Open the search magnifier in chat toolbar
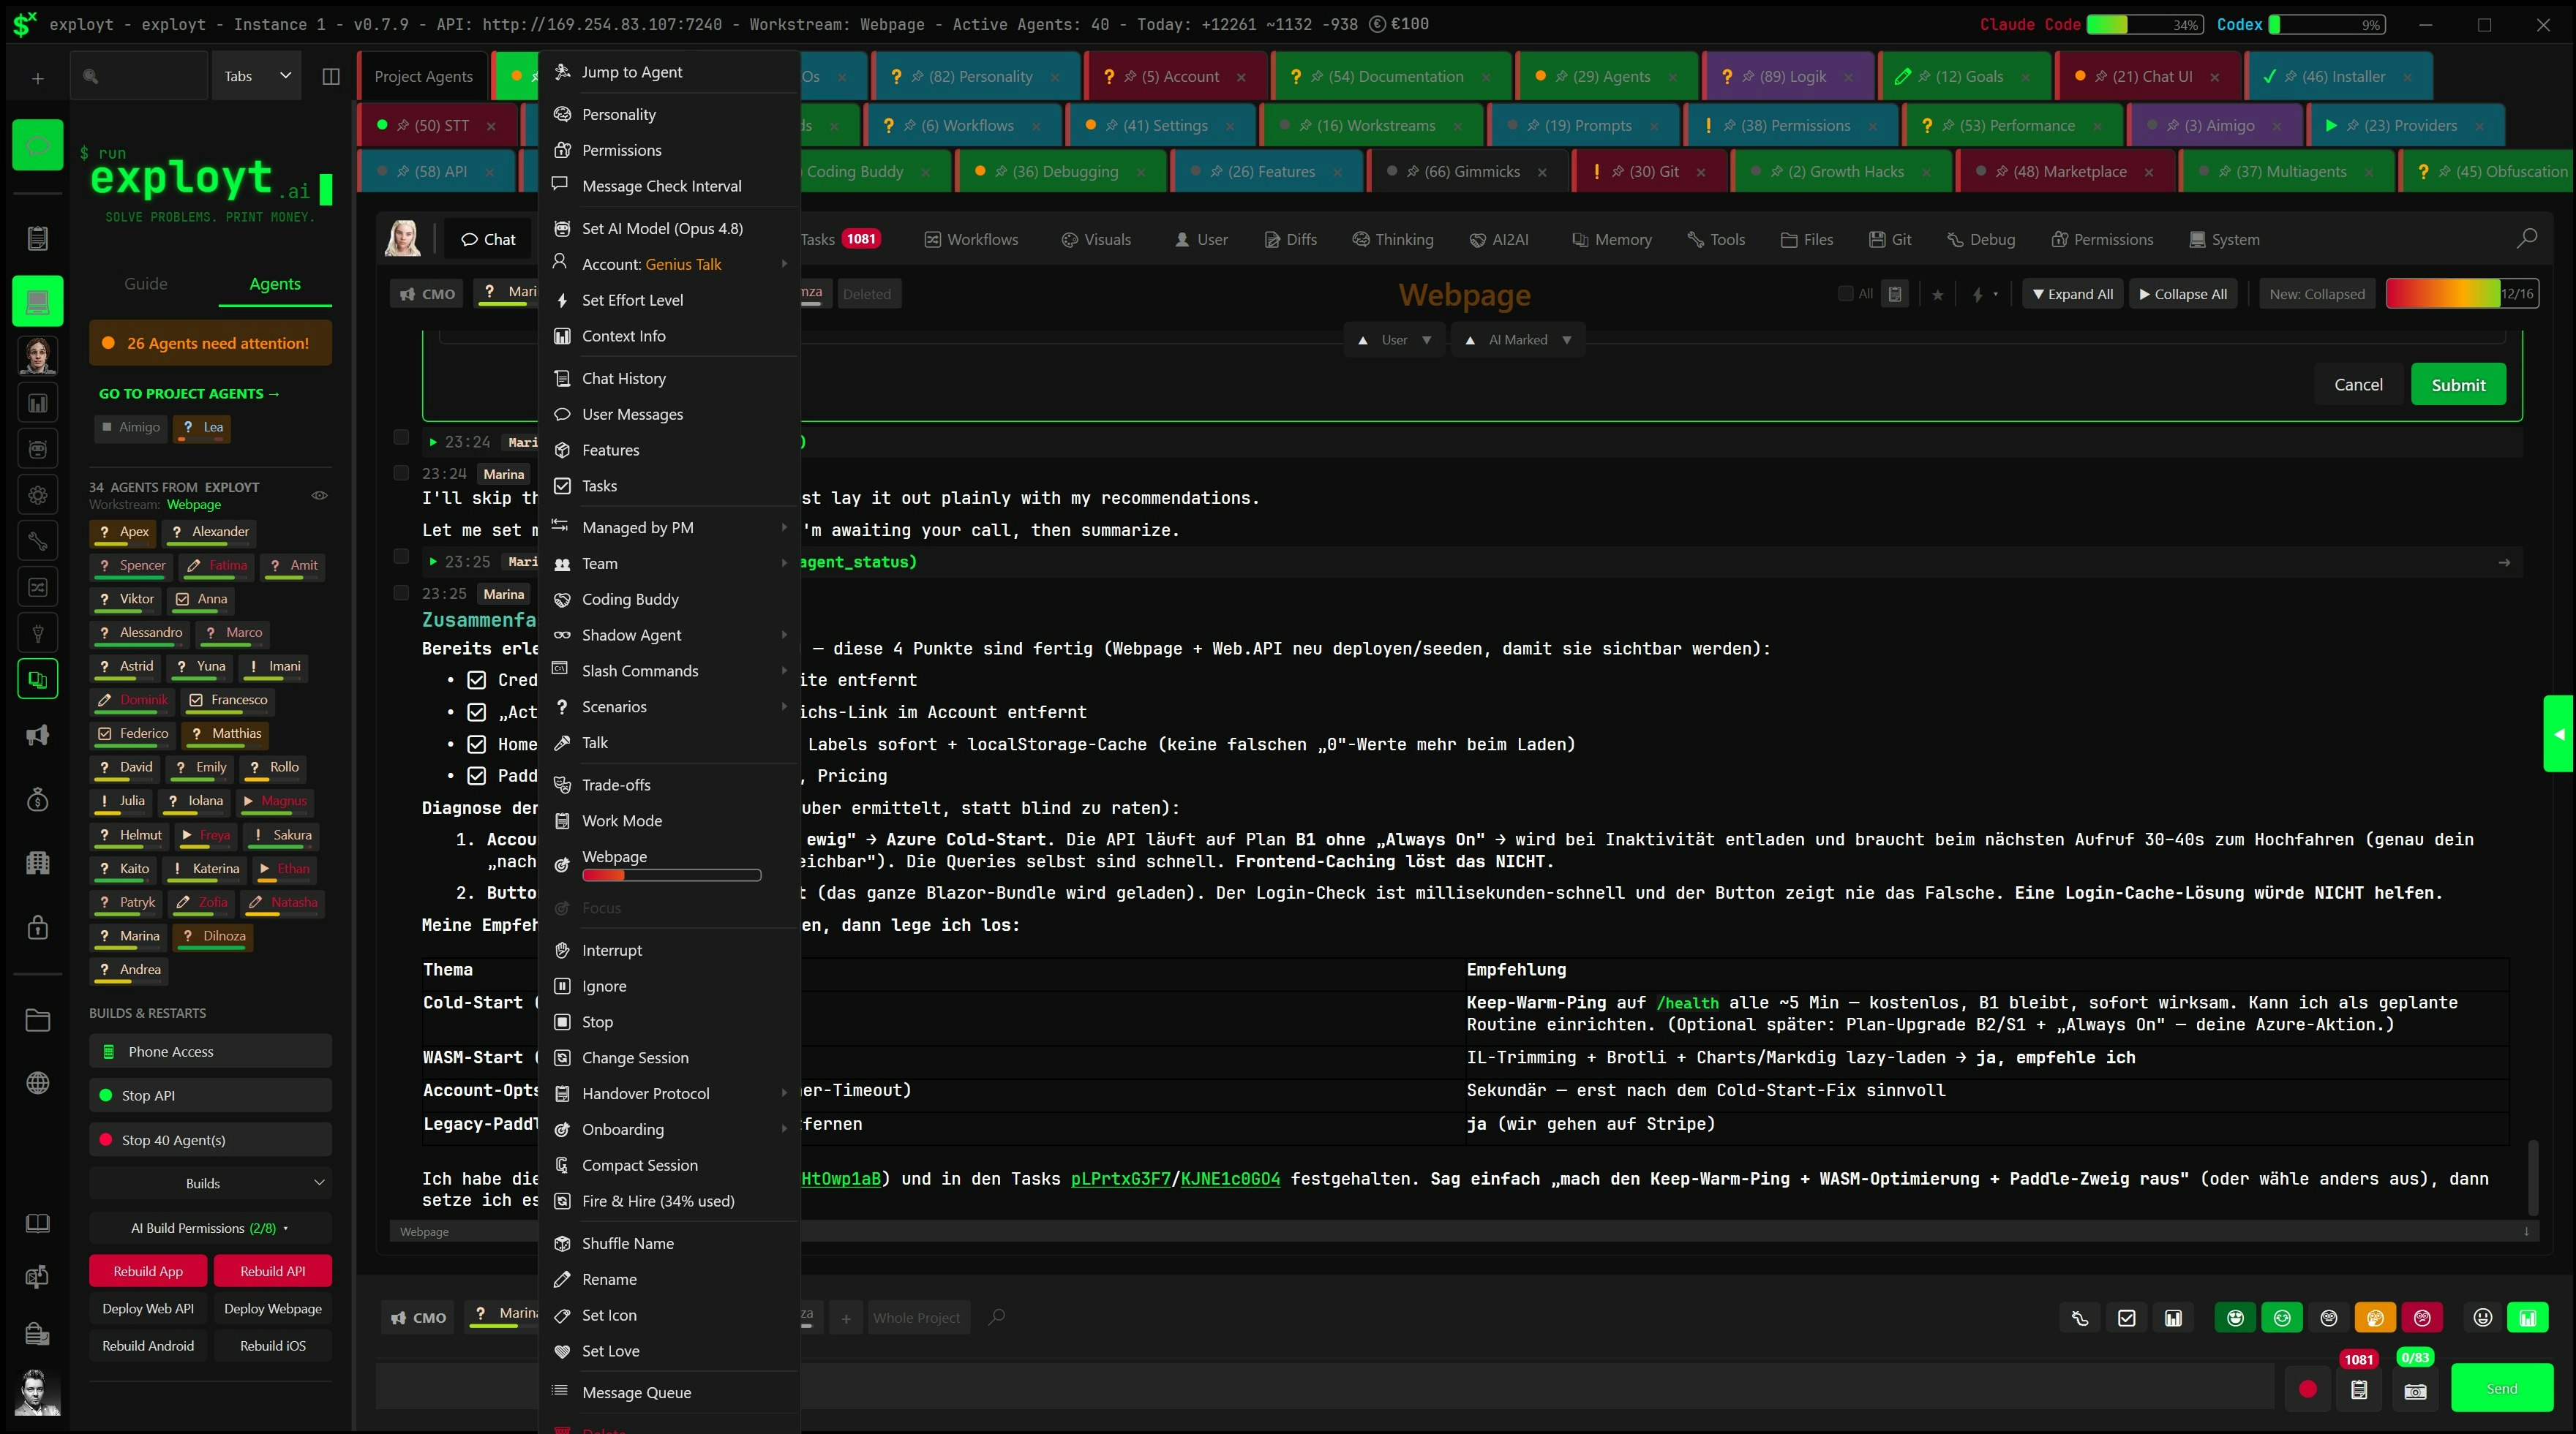Screen dimensions: 2576x1434 2526,238
